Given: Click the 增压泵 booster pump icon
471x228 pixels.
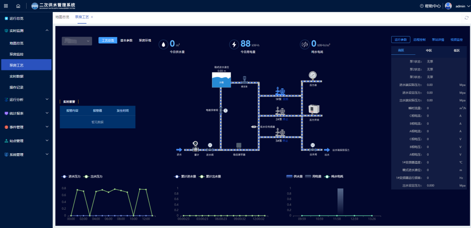Looking at the screenshot, I should tap(244, 80).
